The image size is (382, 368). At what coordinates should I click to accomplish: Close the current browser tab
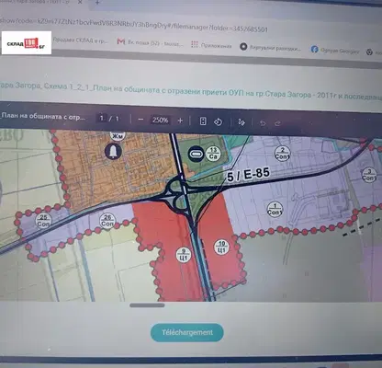(80, 3)
